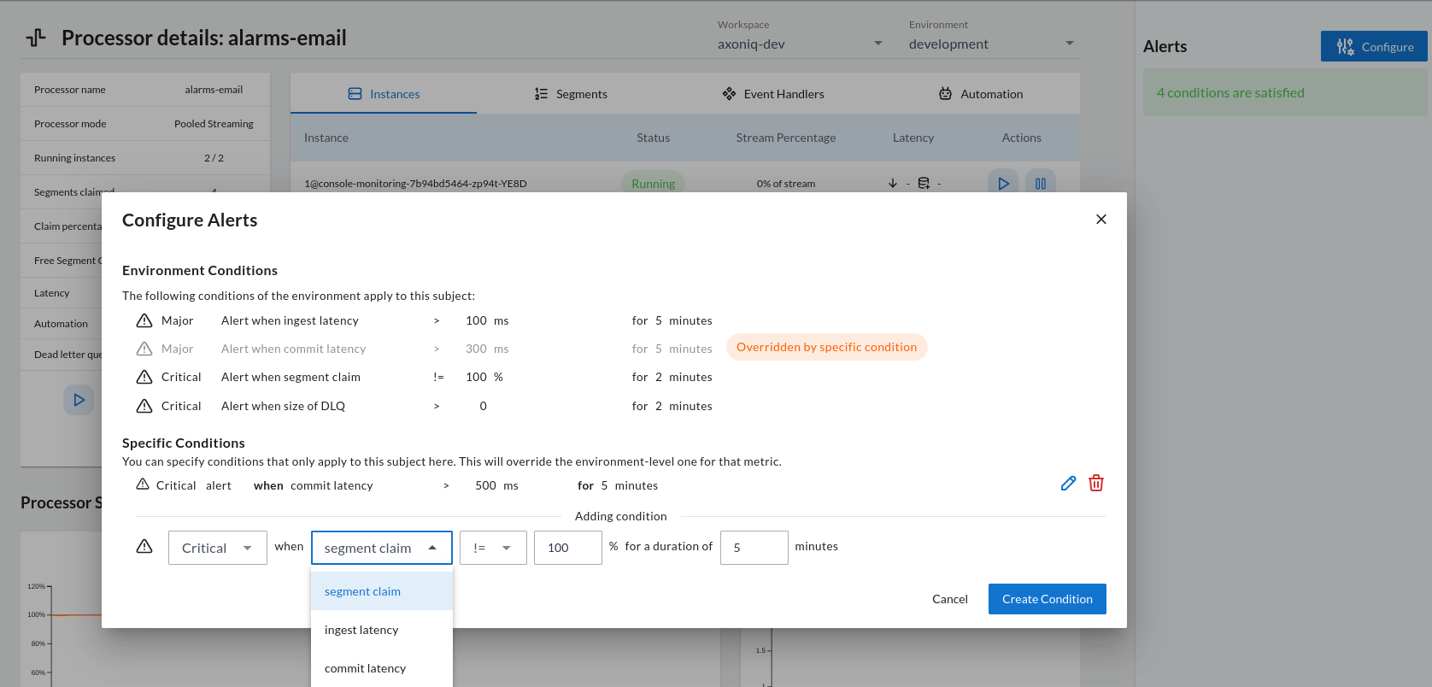This screenshot has height=687, width=1432.
Task: Click the threshold value field showing 100
Action: point(568,548)
